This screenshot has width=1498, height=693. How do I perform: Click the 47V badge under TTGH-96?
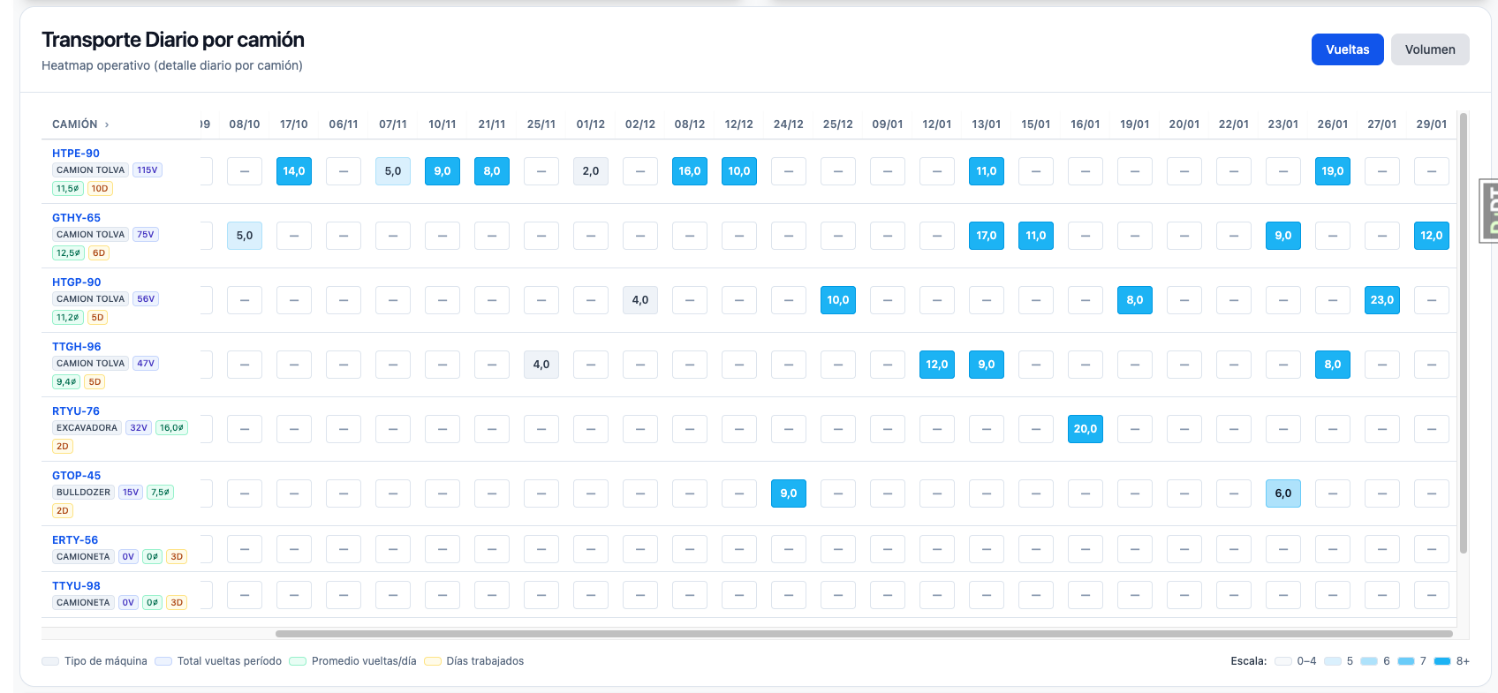[x=146, y=363]
